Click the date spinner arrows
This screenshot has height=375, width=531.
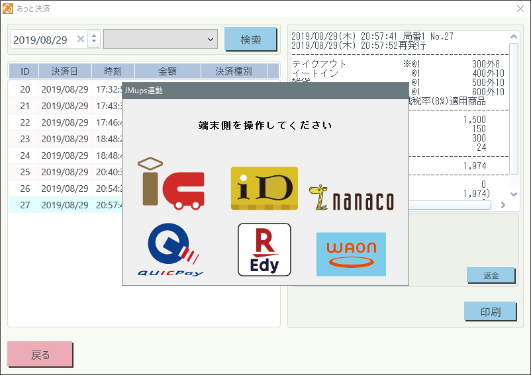94,40
